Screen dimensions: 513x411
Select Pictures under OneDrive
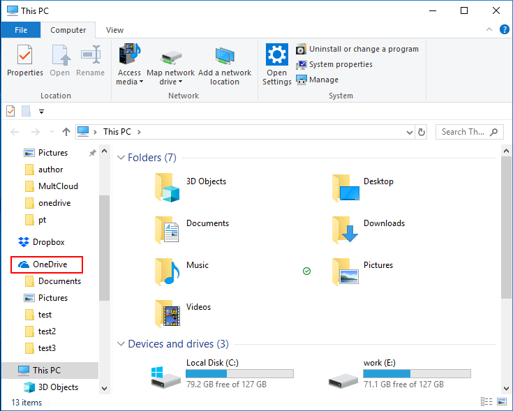[x=46, y=298]
